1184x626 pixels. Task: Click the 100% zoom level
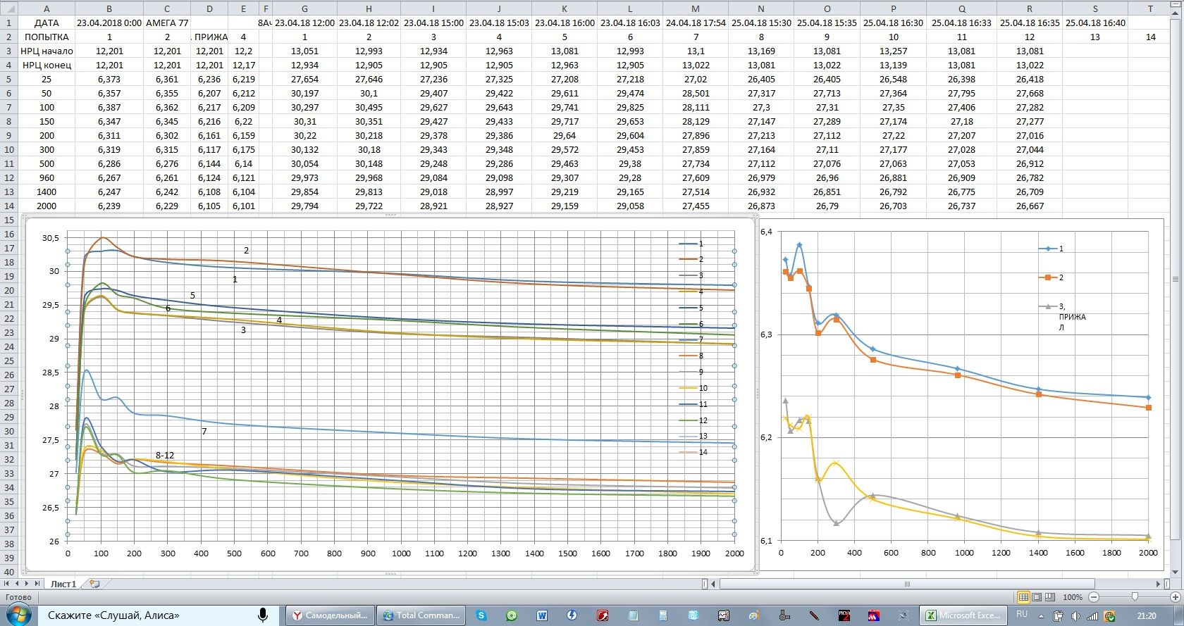1073,597
